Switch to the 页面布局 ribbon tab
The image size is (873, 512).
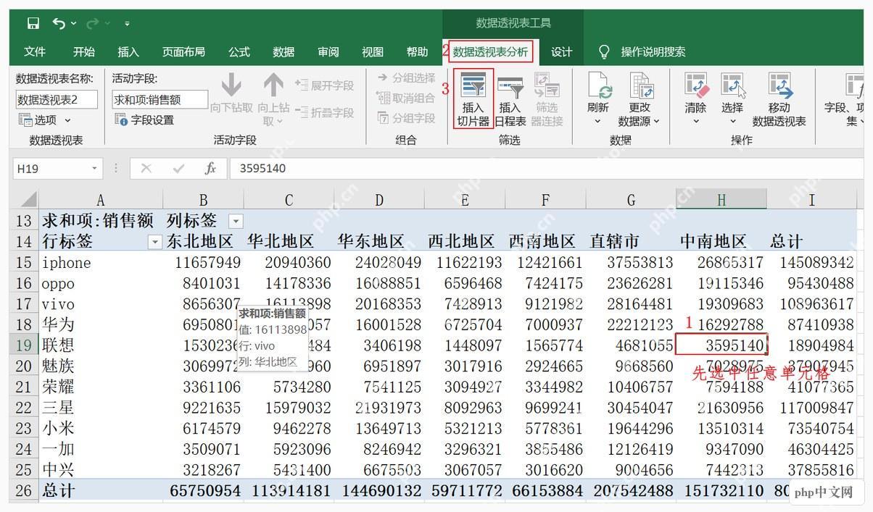(x=183, y=52)
